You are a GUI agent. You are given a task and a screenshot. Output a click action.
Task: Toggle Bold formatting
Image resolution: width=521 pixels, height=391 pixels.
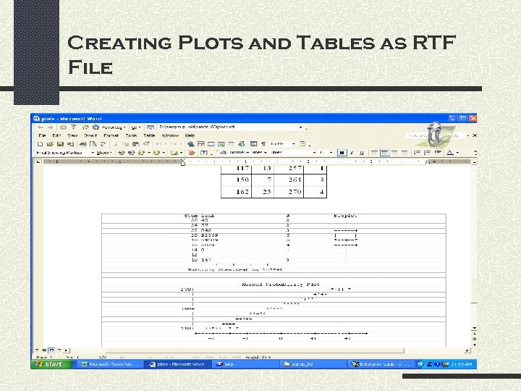(x=342, y=153)
